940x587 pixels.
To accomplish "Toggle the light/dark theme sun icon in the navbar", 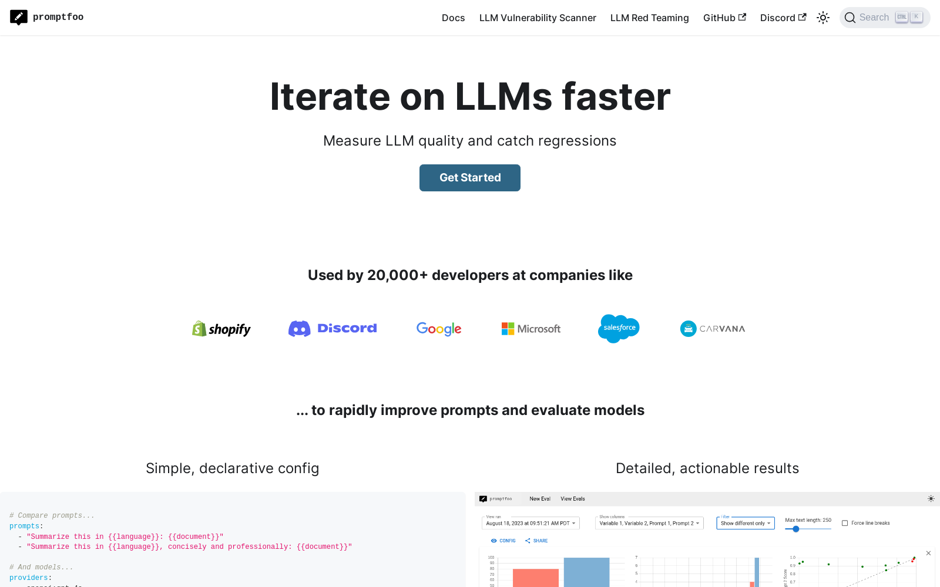I will [823, 18].
